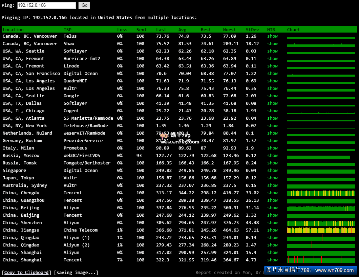Open MTR show link for Shanghai Tencent
This screenshot has height=277, width=359.
click(272, 260)
